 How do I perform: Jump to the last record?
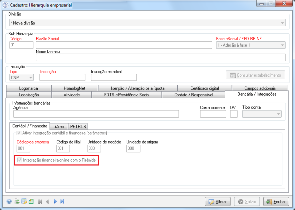coord(62,201)
